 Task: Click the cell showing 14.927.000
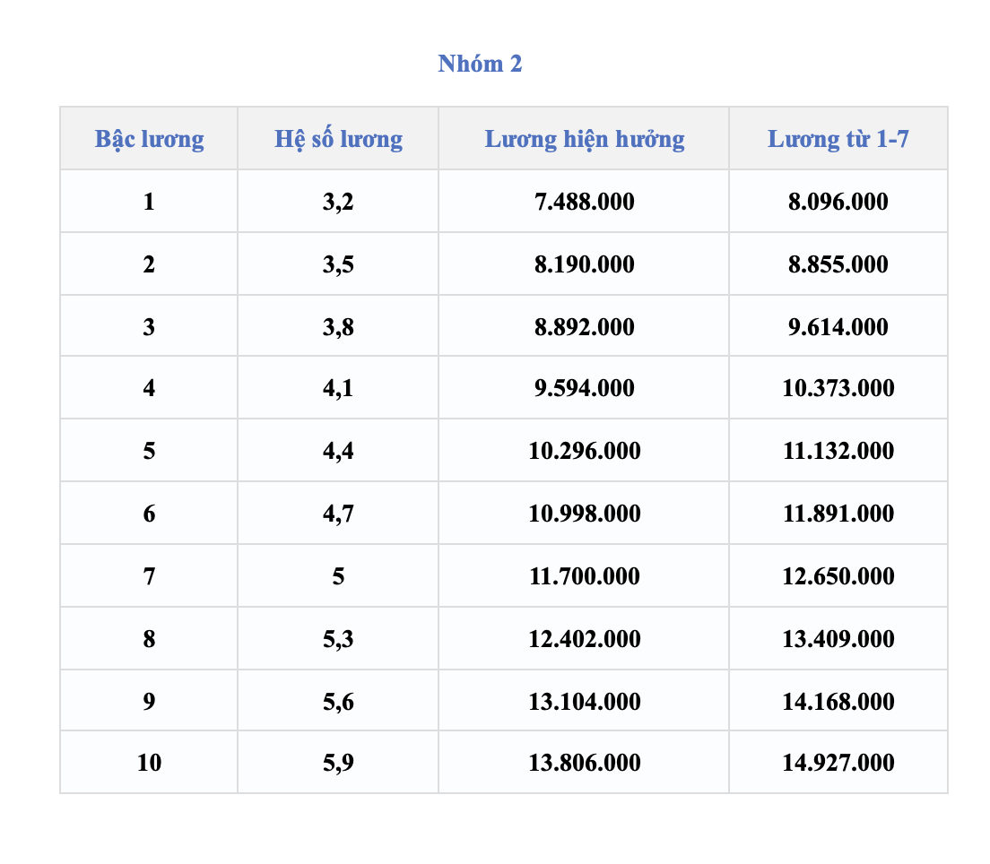coord(838,763)
